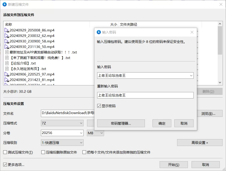The image size is (226, 171).
Task: Confirm password with 确定 button
Action: coord(162,123)
